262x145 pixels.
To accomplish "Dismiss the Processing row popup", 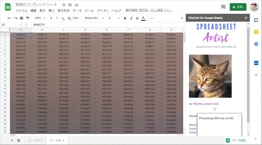I will (x=239, y=116).
